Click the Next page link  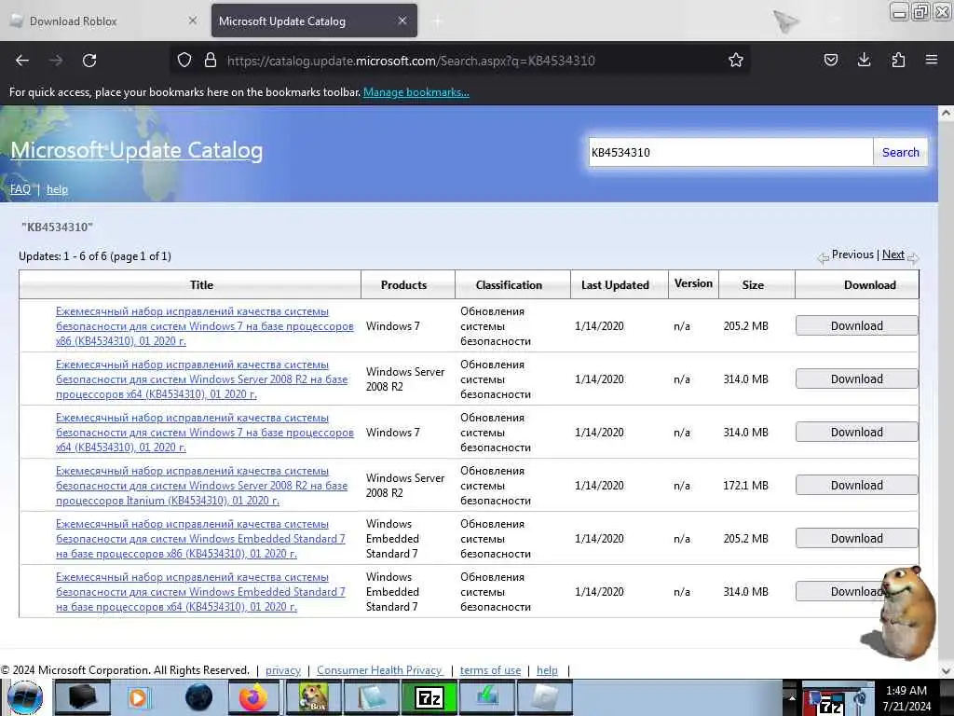[893, 255]
